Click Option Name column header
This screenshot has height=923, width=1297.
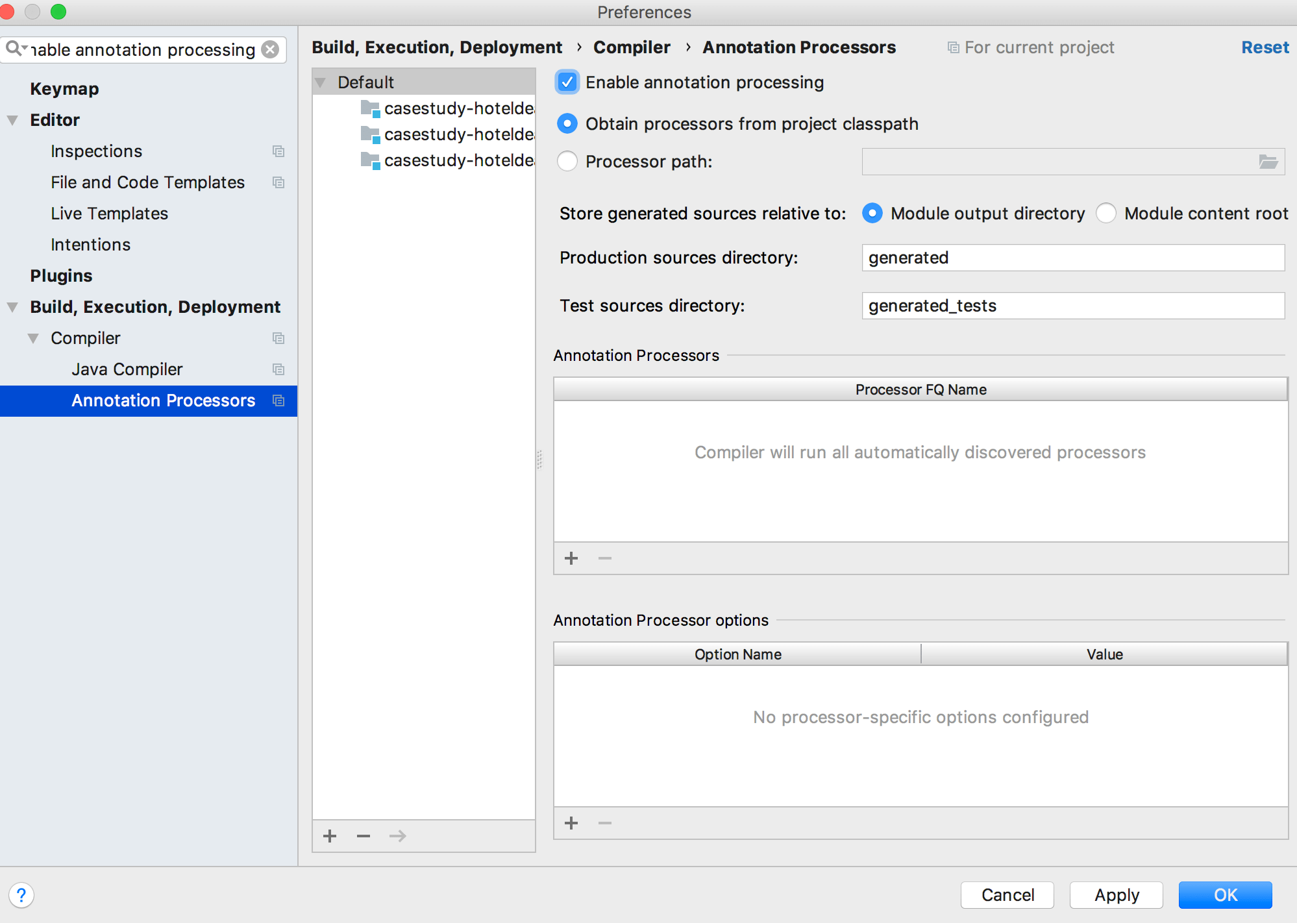(x=737, y=654)
